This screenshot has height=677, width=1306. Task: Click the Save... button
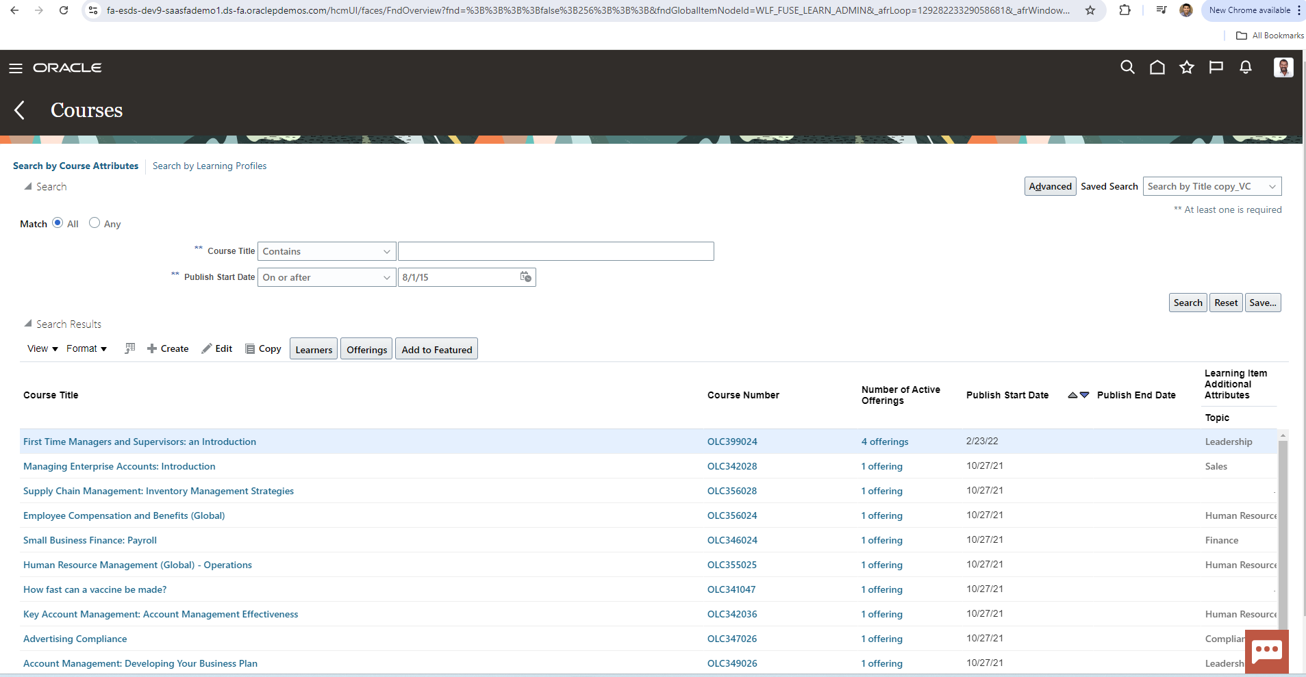[x=1263, y=303]
